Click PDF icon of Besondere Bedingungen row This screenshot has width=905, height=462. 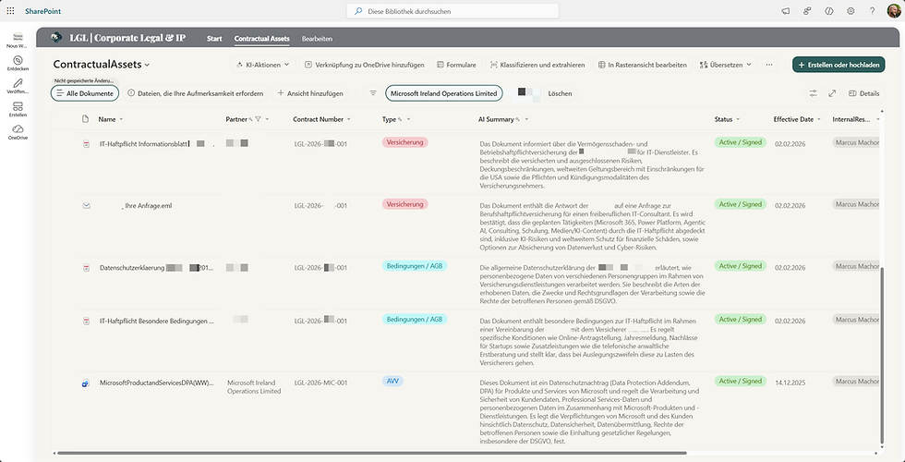(86, 322)
